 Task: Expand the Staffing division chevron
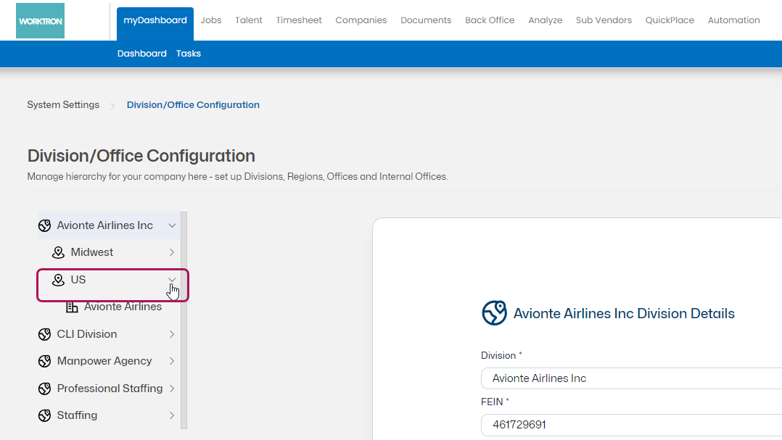pyautogui.click(x=171, y=415)
